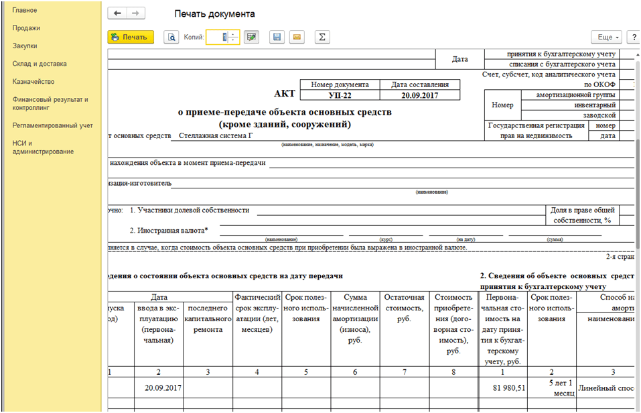Click the "амортизационной группы" cell
Image resolution: width=641 pixels, height=413 pixels.
(x=570, y=95)
